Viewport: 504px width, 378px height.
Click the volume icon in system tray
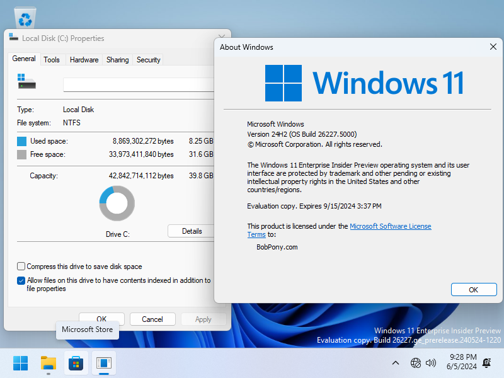pos(432,363)
